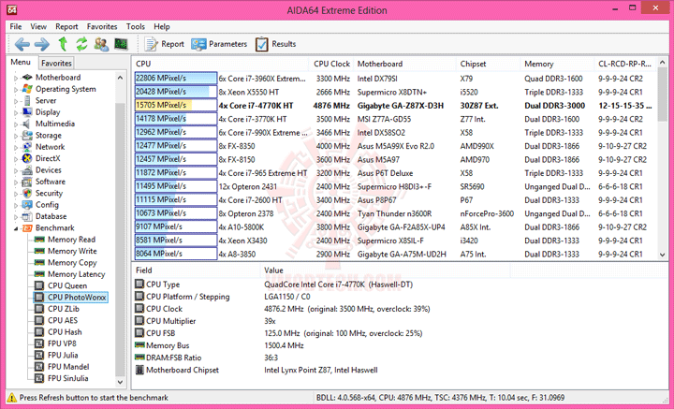Screen dimensions: 674x409
Task: Select the CPU ZLib benchmark
Action: (64, 309)
